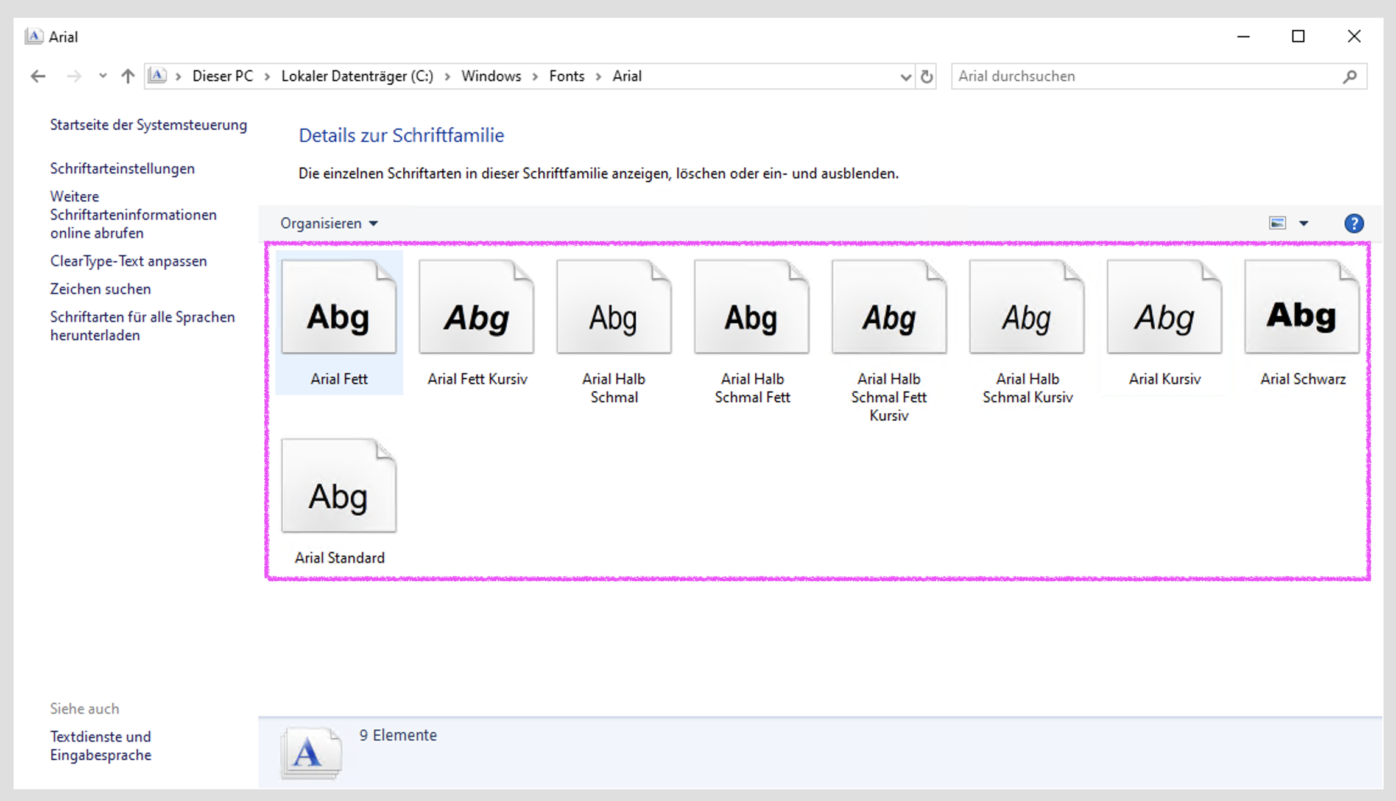Open help with the question mark icon
This screenshot has width=1396, height=801.
pyautogui.click(x=1354, y=223)
